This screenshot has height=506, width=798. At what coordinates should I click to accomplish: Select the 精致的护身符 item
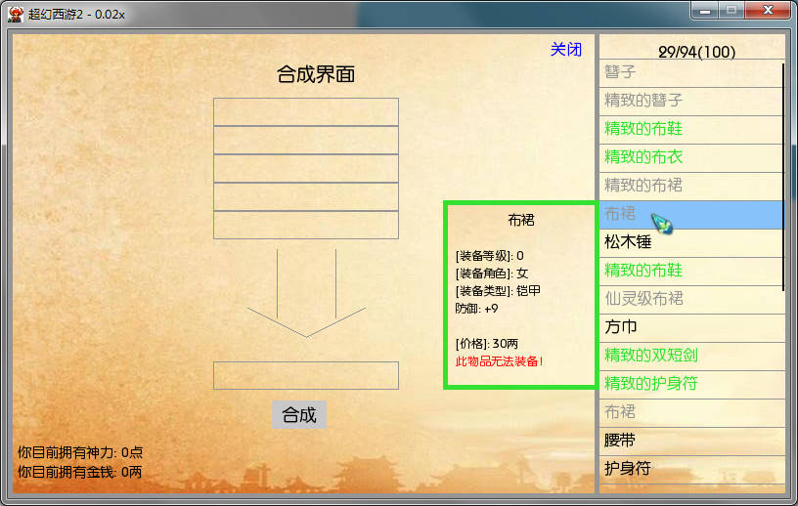pos(691,385)
